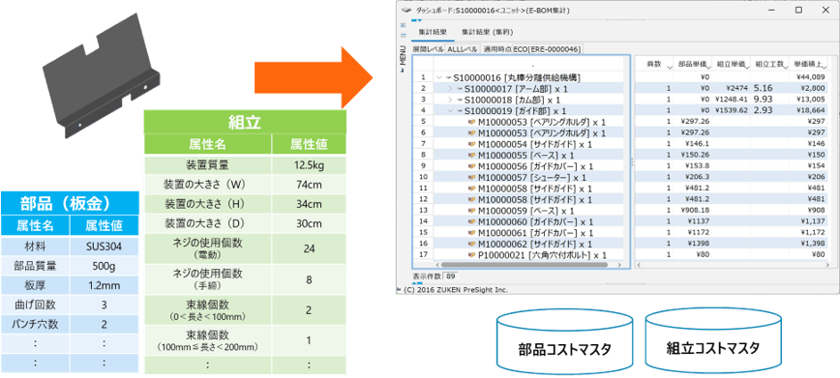Click the dashboard app icon in the title bar

[x=406, y=10]
